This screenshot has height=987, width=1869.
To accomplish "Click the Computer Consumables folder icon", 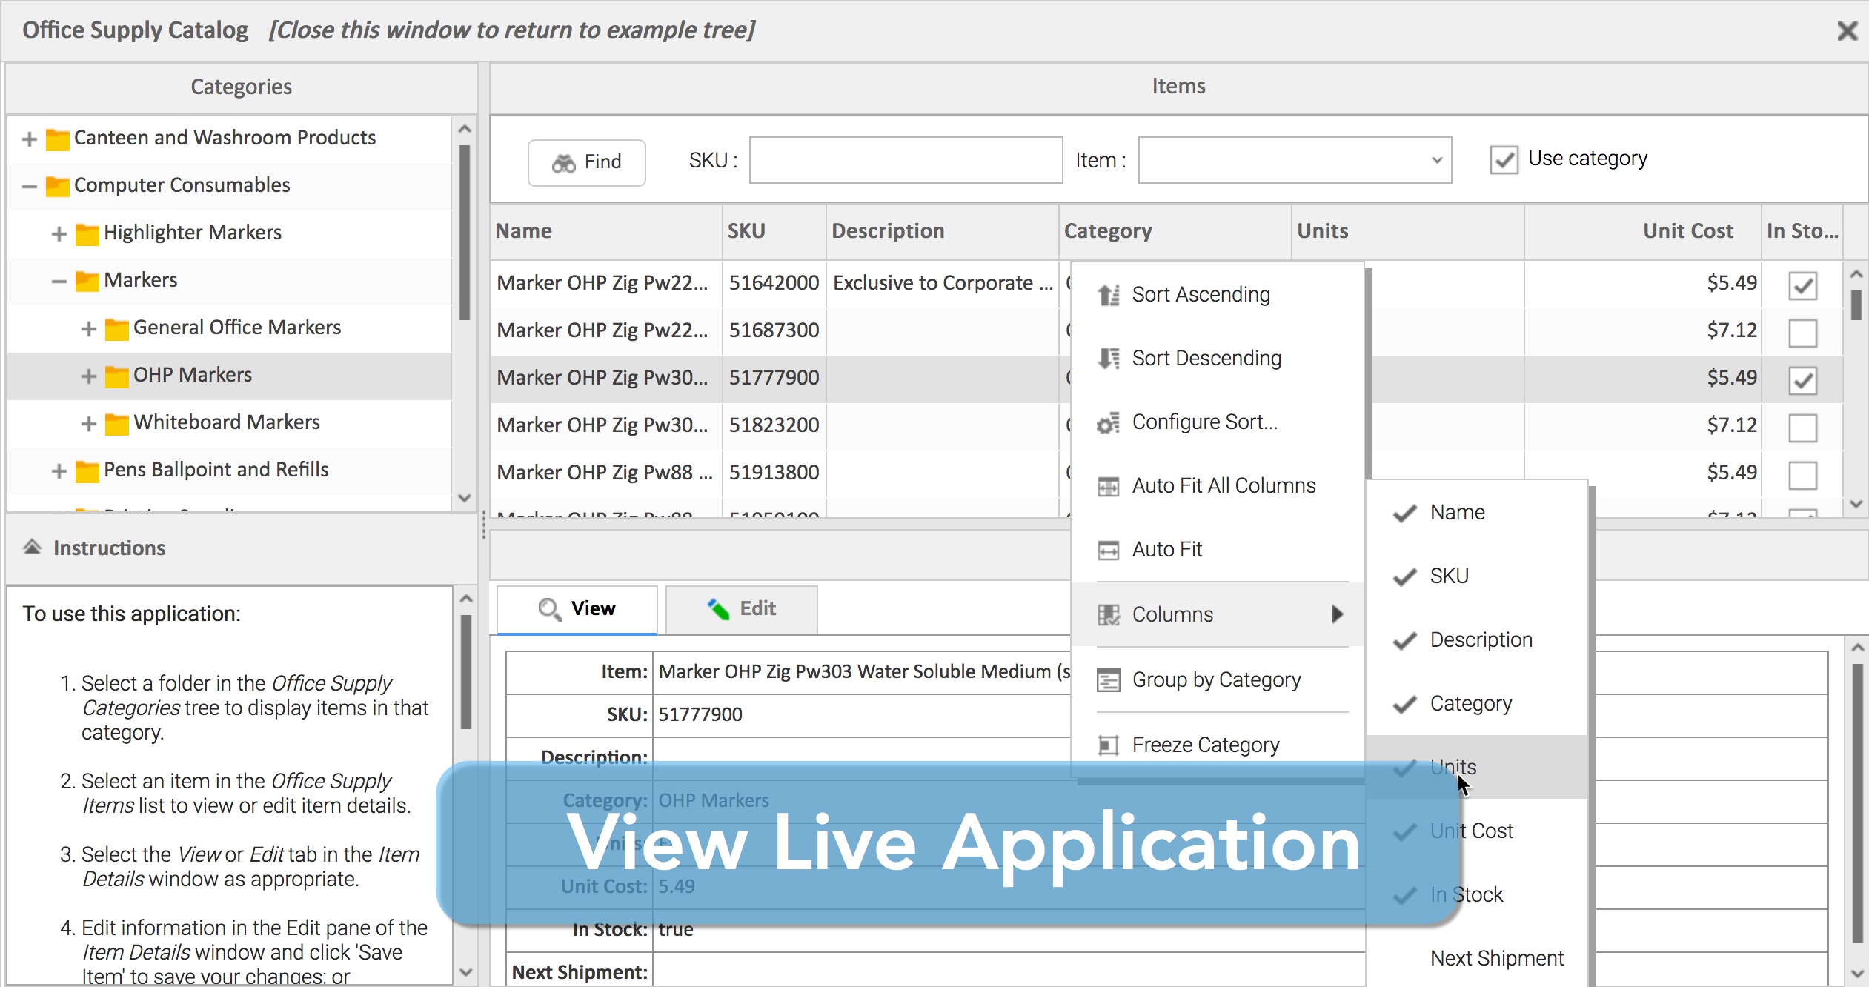I will coord(57,186).
